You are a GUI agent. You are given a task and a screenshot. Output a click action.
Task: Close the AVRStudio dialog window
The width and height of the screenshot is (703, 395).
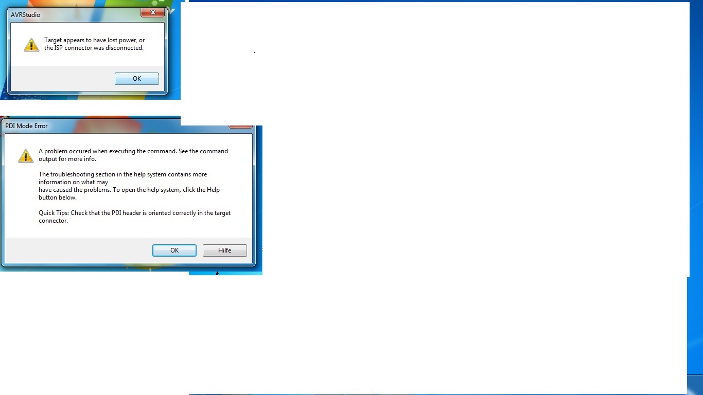tap(153, 12)
